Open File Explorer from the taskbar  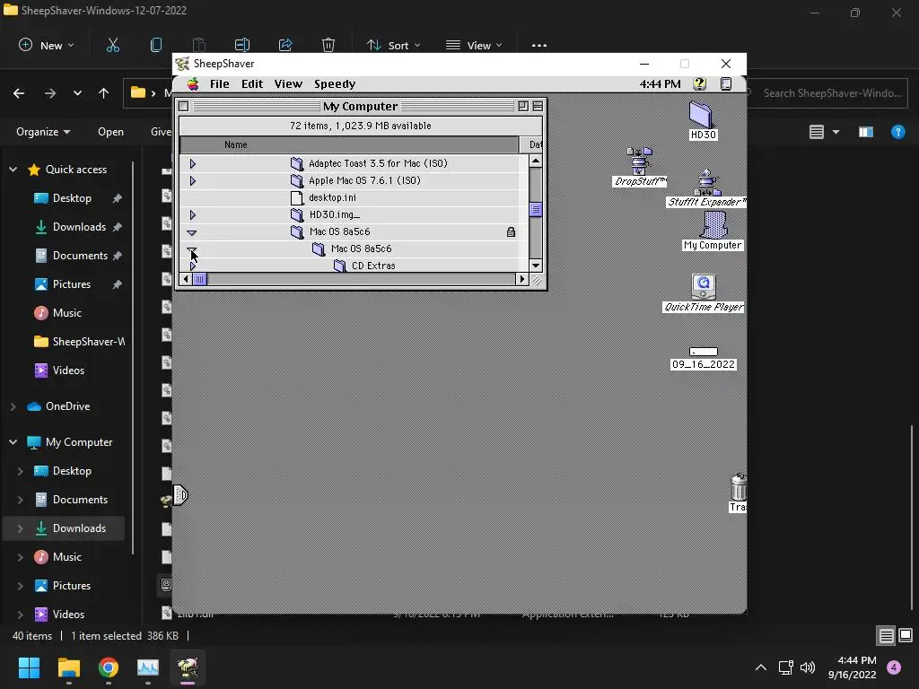pos(68,667)
